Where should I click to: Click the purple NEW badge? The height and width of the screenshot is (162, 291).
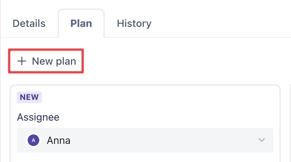point(29,97)
